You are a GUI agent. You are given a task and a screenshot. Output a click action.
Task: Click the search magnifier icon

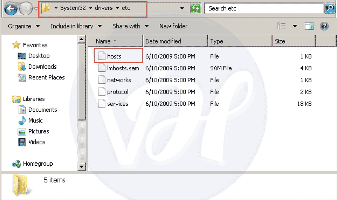coord(329,8)
